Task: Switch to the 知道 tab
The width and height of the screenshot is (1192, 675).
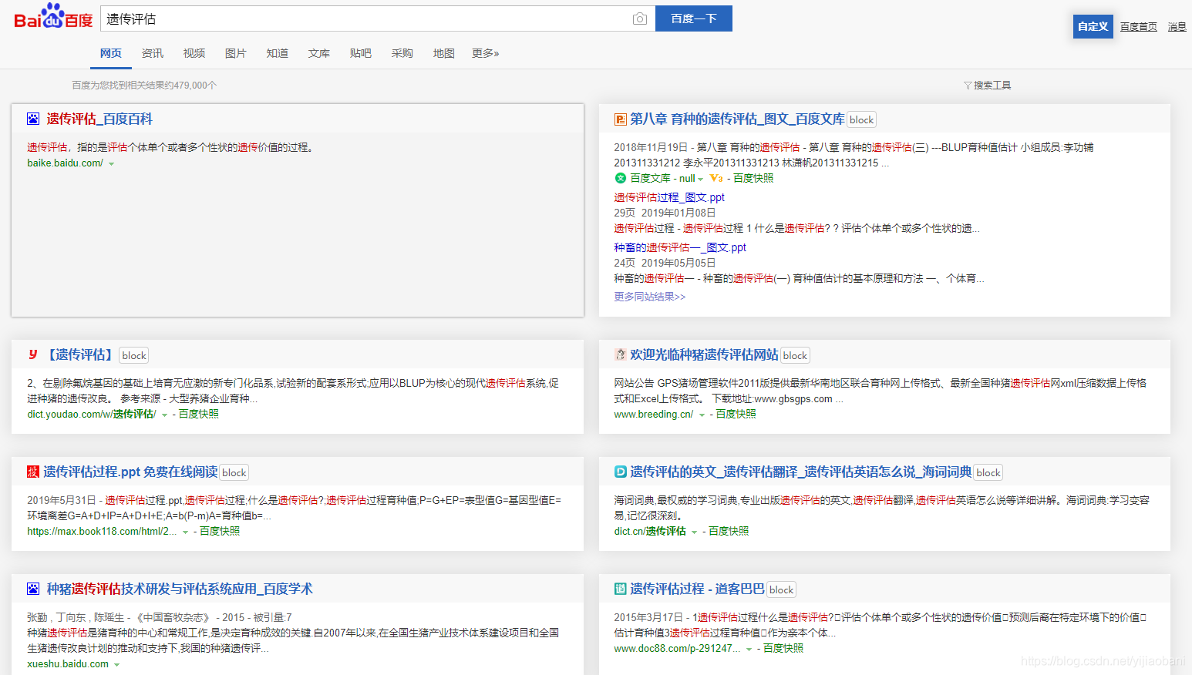Action: point(278,53)
